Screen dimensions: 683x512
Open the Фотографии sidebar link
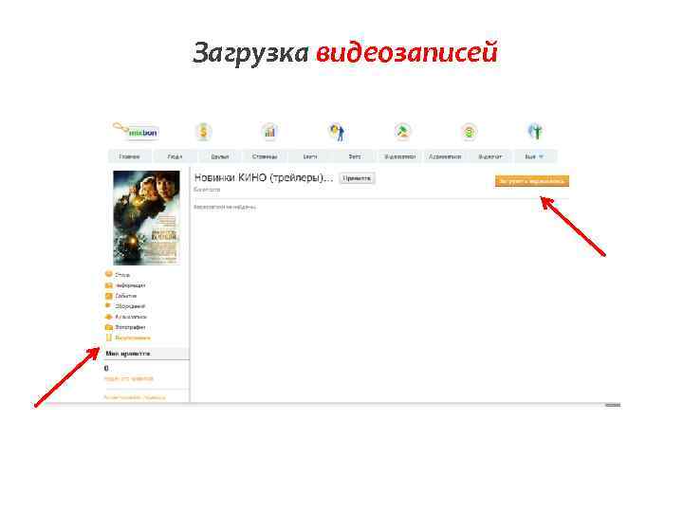[130, 327]
